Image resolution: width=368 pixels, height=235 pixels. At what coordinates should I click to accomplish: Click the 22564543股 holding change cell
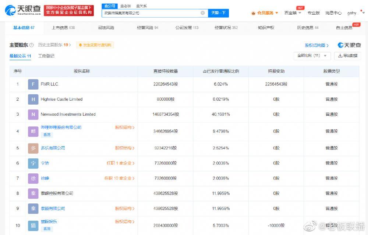276,84
